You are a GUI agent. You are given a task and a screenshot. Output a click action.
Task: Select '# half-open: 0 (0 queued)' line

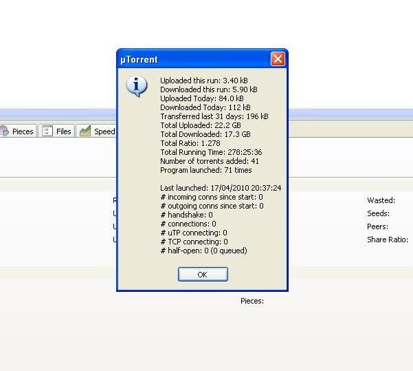coord(203,251)
